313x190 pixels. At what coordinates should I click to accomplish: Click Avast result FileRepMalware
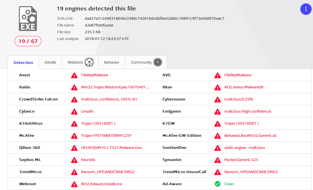95,75
